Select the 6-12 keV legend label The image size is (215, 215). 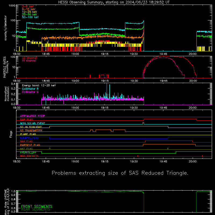tap(29, 9)
